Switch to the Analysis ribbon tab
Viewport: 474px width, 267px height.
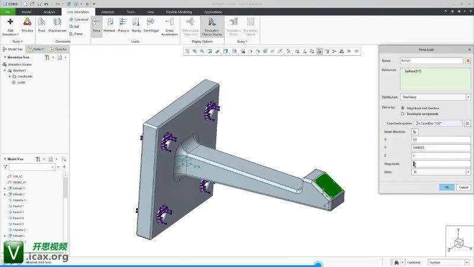pyautogui.click(x=49, y=11)
